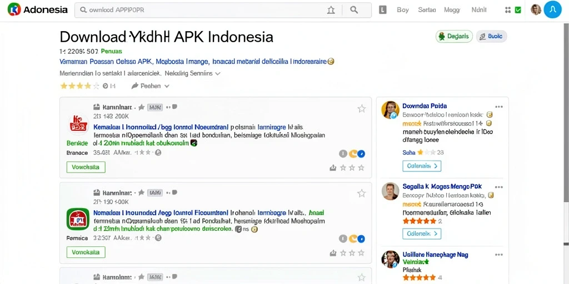The height and width of the screenshot is (284, 569).
Task: Rate the first card using bottom-right stars
Action: pos(352,168)
